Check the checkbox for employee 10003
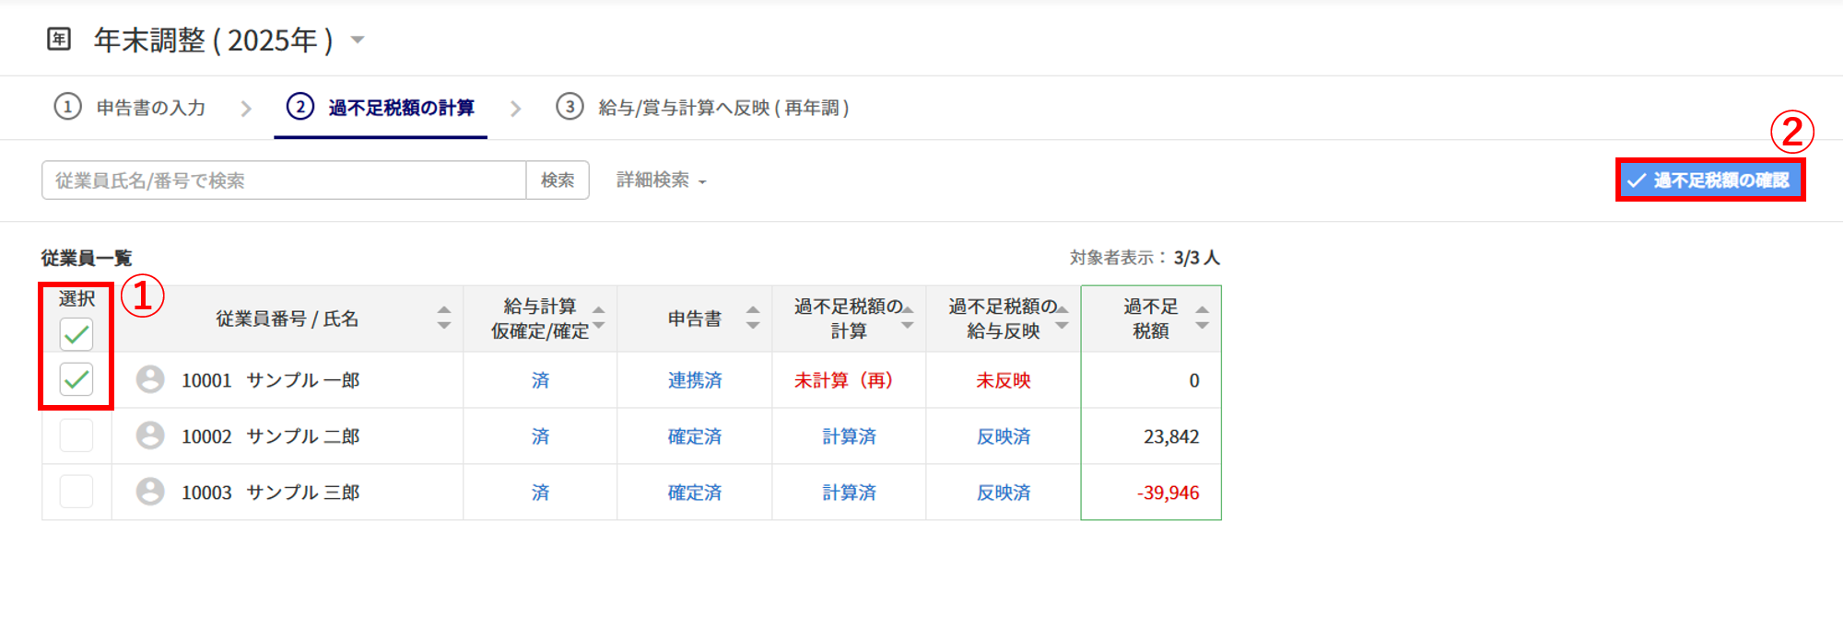Screen dimensions: 1844x626 point(76,492)
